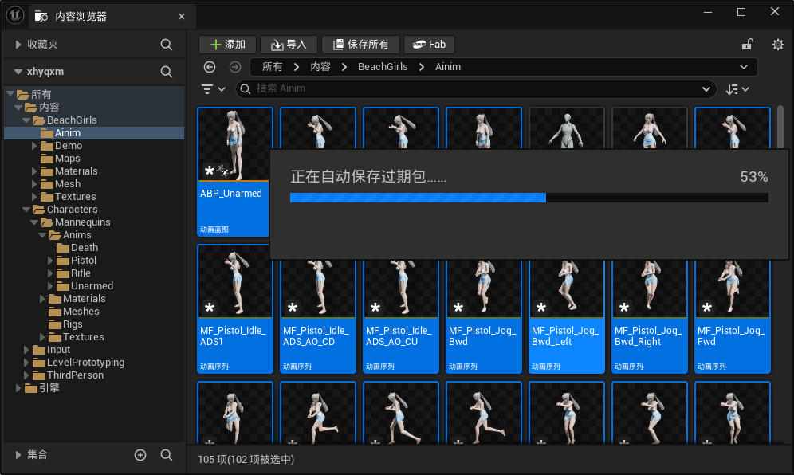Expand the Pistol folder arrow
The image size is (794, 475).
tap(50, 261)
